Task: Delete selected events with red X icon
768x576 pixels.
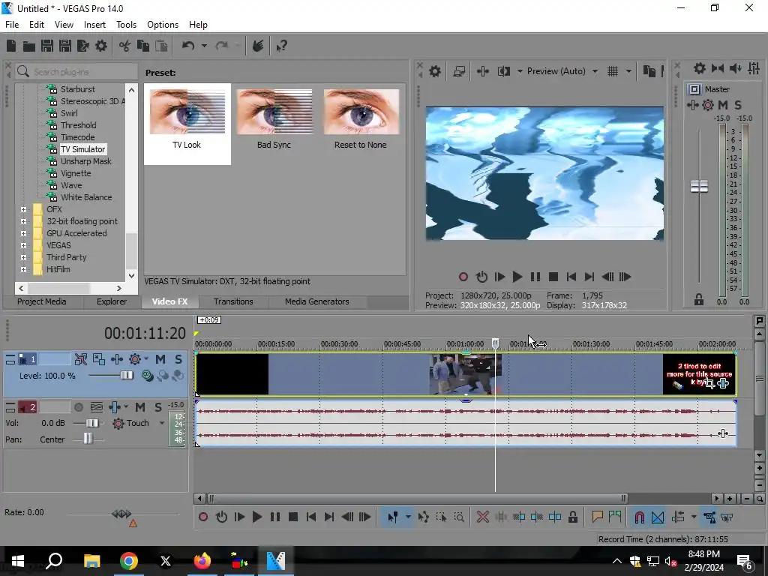Action: point(482,517)
